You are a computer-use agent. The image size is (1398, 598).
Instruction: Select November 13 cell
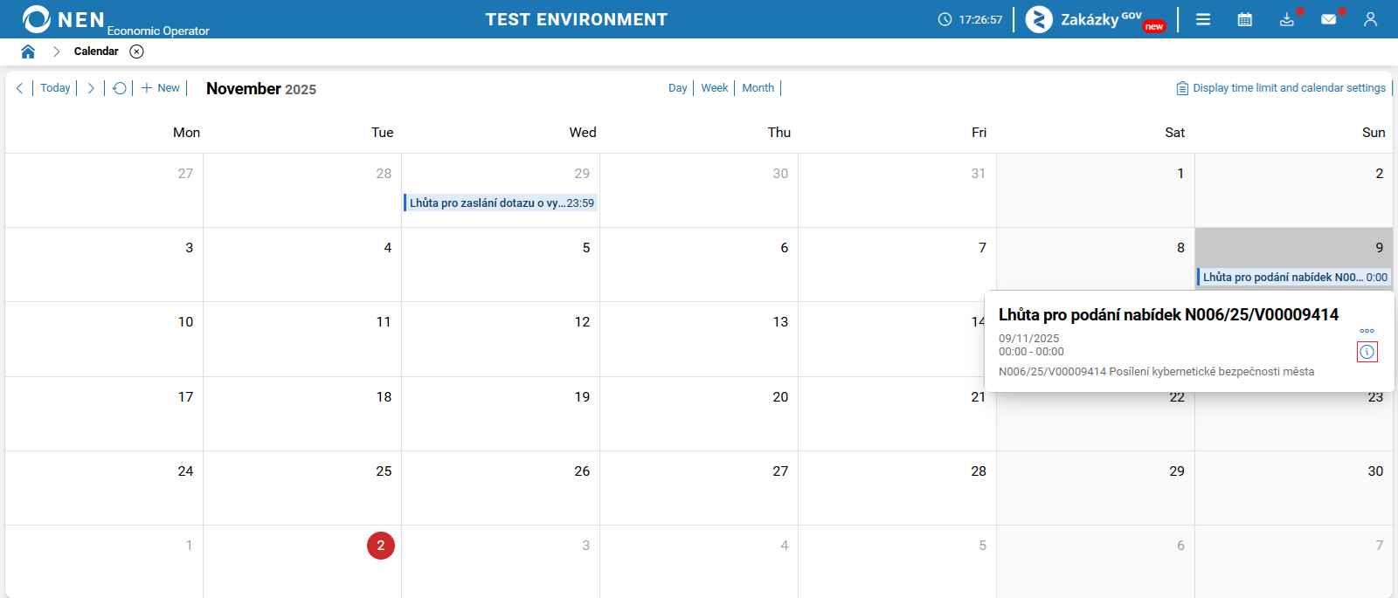699,340
